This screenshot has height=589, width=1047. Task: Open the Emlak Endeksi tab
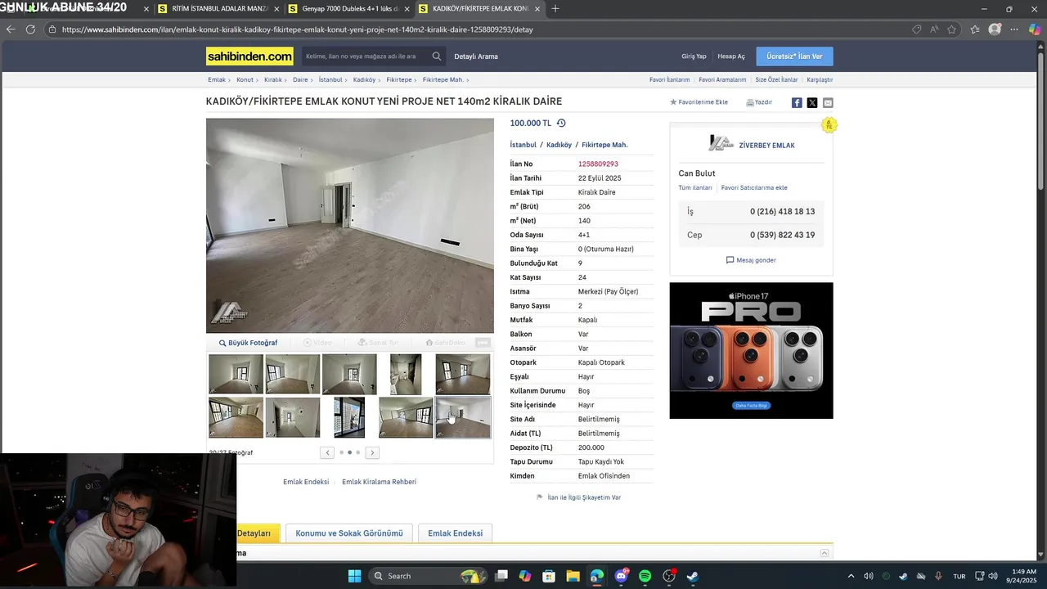point(455,533)
